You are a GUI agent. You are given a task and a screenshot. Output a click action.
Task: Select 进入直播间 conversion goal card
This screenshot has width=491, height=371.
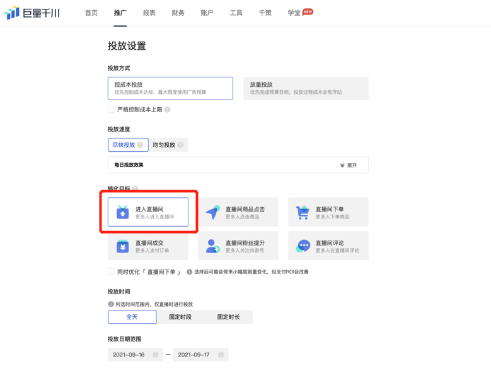[148, 212]
